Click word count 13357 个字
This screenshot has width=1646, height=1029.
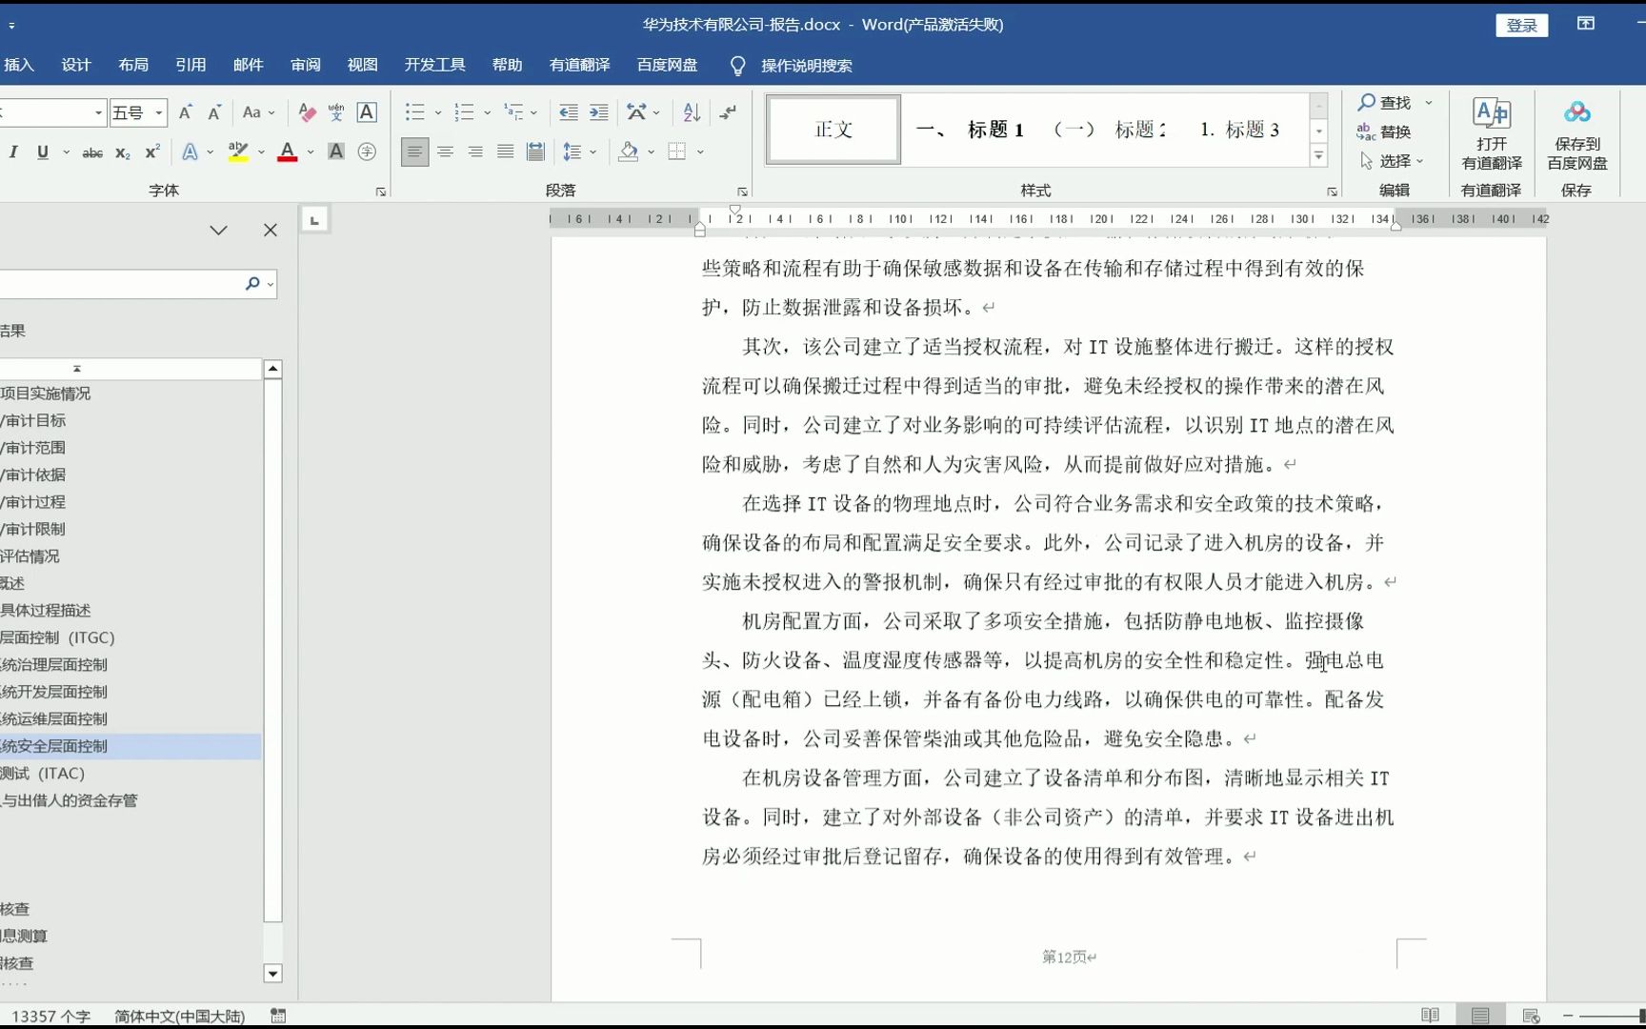coord(50,1017)
